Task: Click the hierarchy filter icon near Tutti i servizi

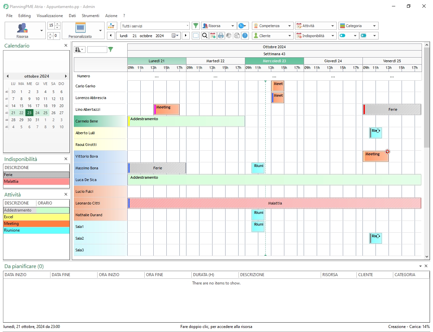Action: tap(112, 25)
